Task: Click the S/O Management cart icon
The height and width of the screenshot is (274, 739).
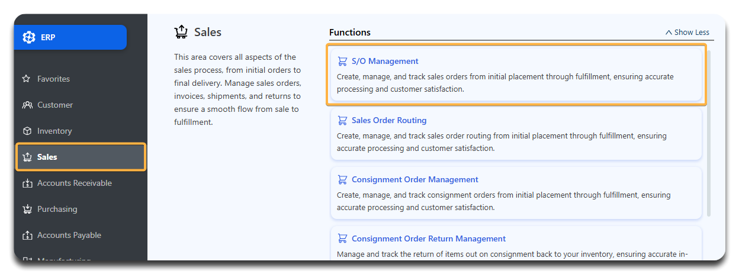Action: point(342,61)
